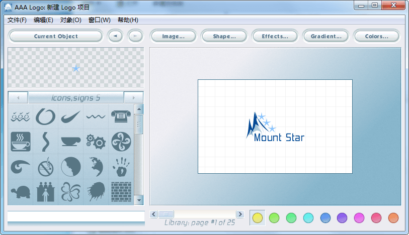Viewport: 409px width, 235px height.
Task: Open the 对象(O) menu
Action: tap(70, 20)
